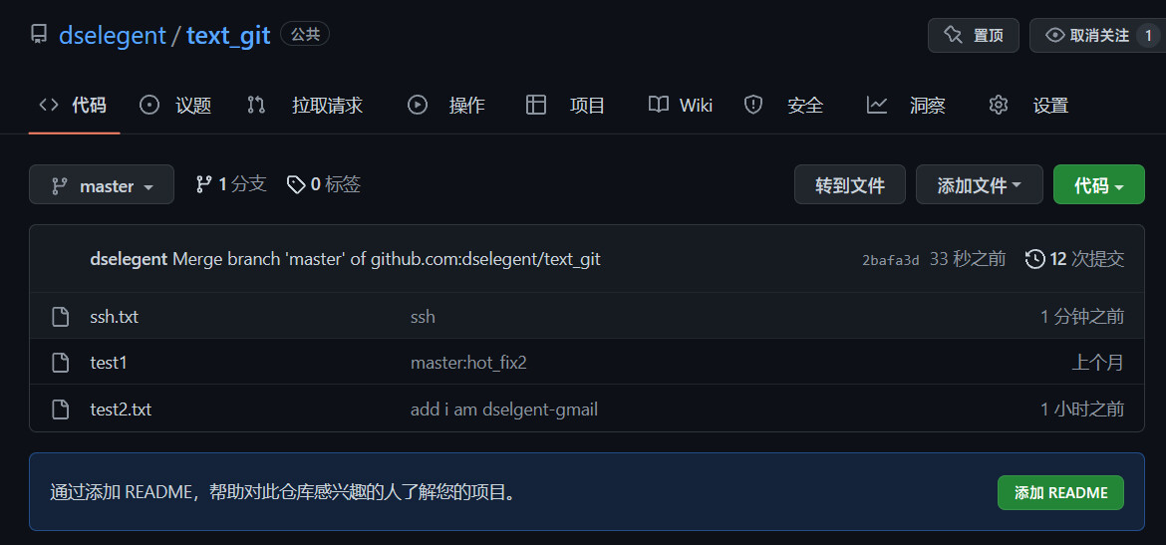
Task: Click the pull request icon beside 拉取请求
Action: 256,105
